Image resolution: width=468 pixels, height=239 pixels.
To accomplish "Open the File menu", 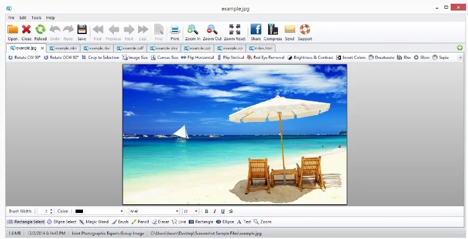I will click(11, 17).
